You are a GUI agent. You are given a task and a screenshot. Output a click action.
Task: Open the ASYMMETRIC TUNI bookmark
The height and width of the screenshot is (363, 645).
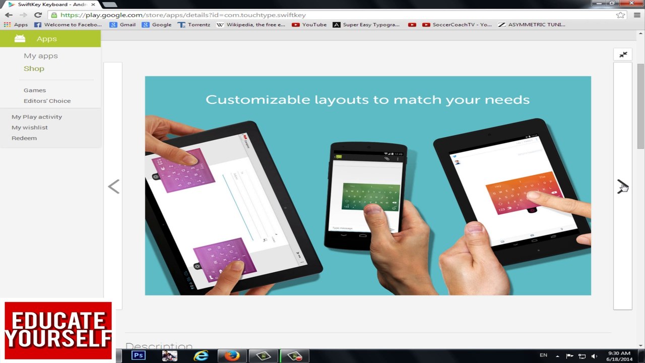point(532,25)
